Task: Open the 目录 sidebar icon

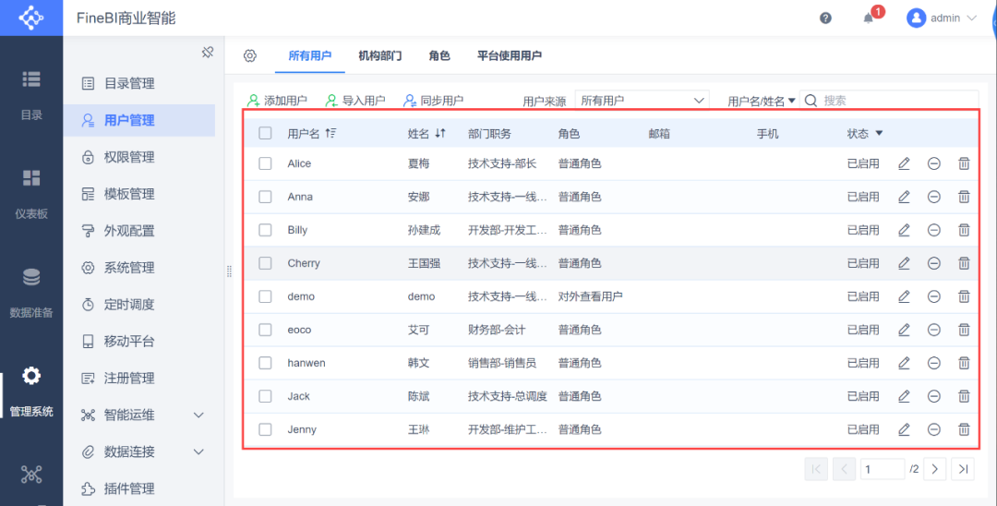Action: [31, 78]
